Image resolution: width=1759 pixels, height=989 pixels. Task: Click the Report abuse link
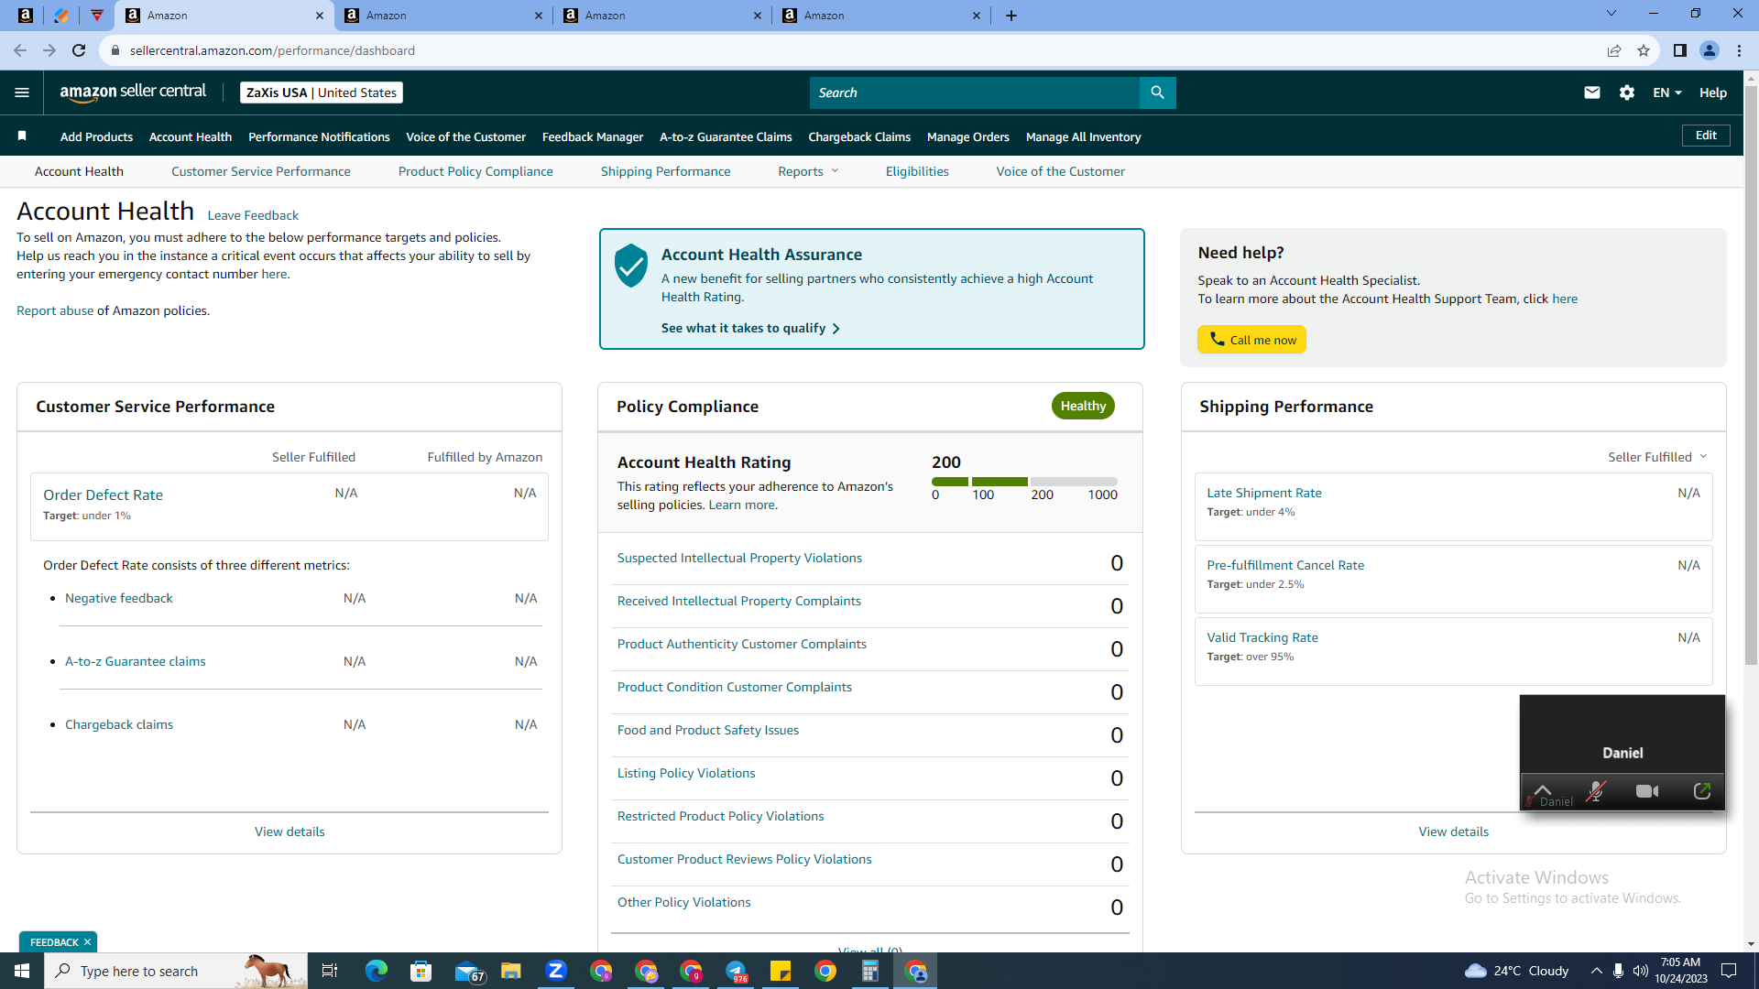coord(55,310)
